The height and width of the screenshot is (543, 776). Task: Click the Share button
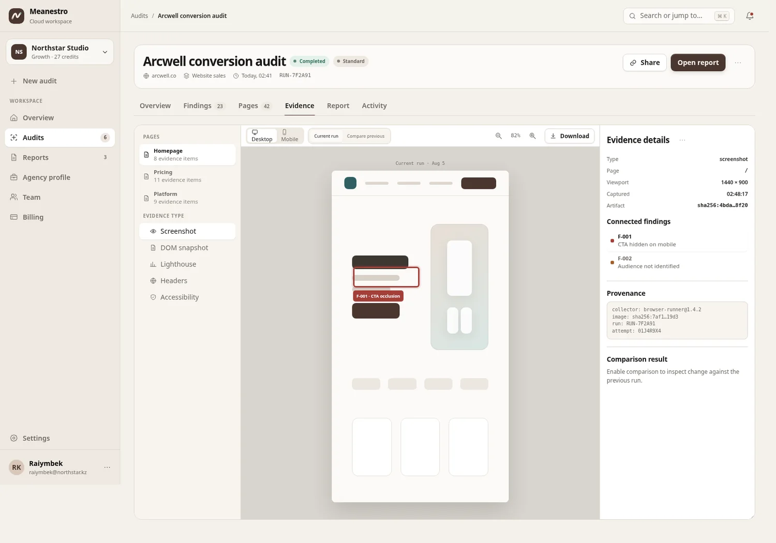coord(645,63)
